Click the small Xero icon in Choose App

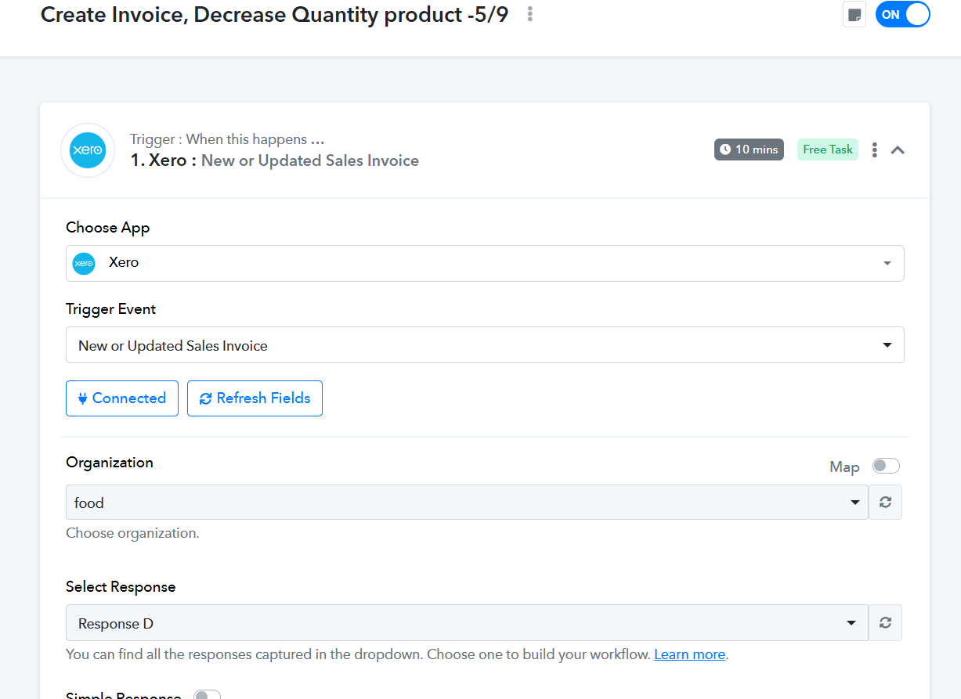84,263
